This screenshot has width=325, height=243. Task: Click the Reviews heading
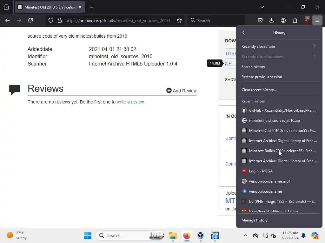click(x=45, y=89)
